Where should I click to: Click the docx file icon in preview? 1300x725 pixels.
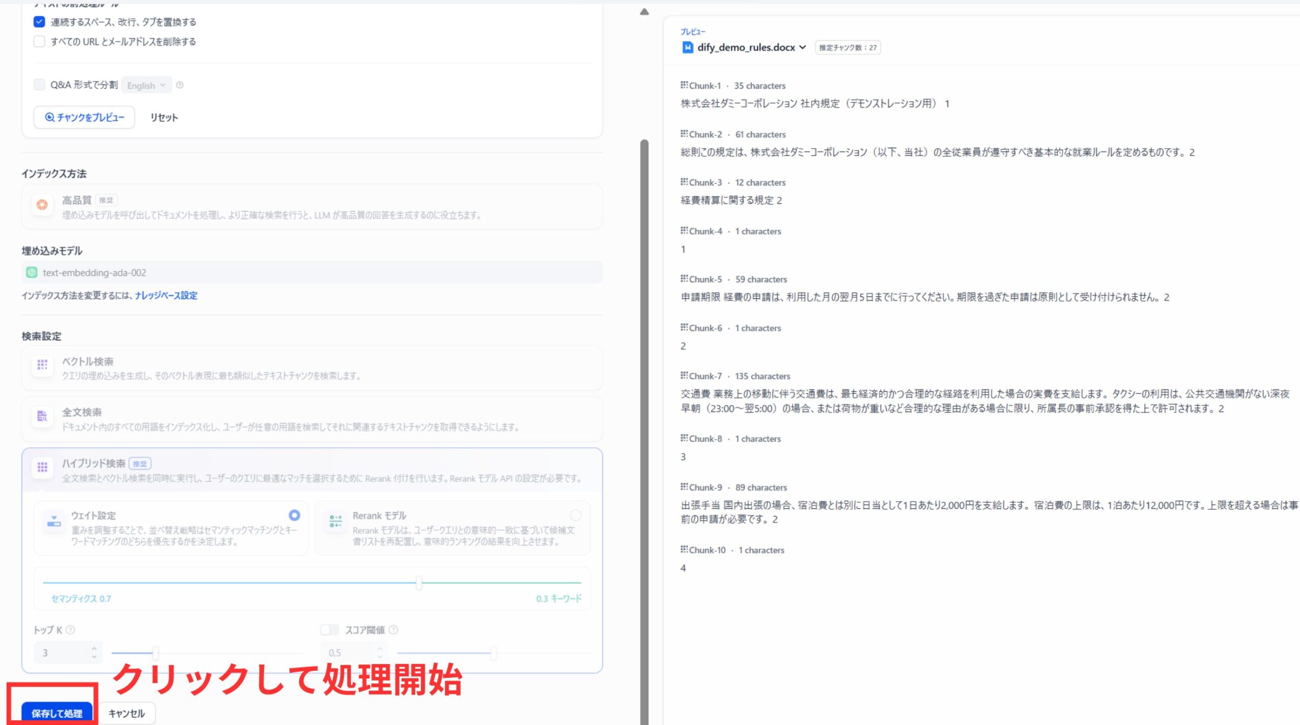[688, 47]
